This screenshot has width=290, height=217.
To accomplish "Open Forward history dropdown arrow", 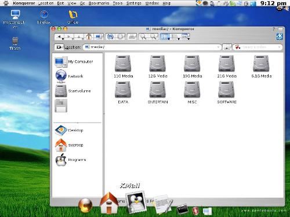I will [73, 39].
